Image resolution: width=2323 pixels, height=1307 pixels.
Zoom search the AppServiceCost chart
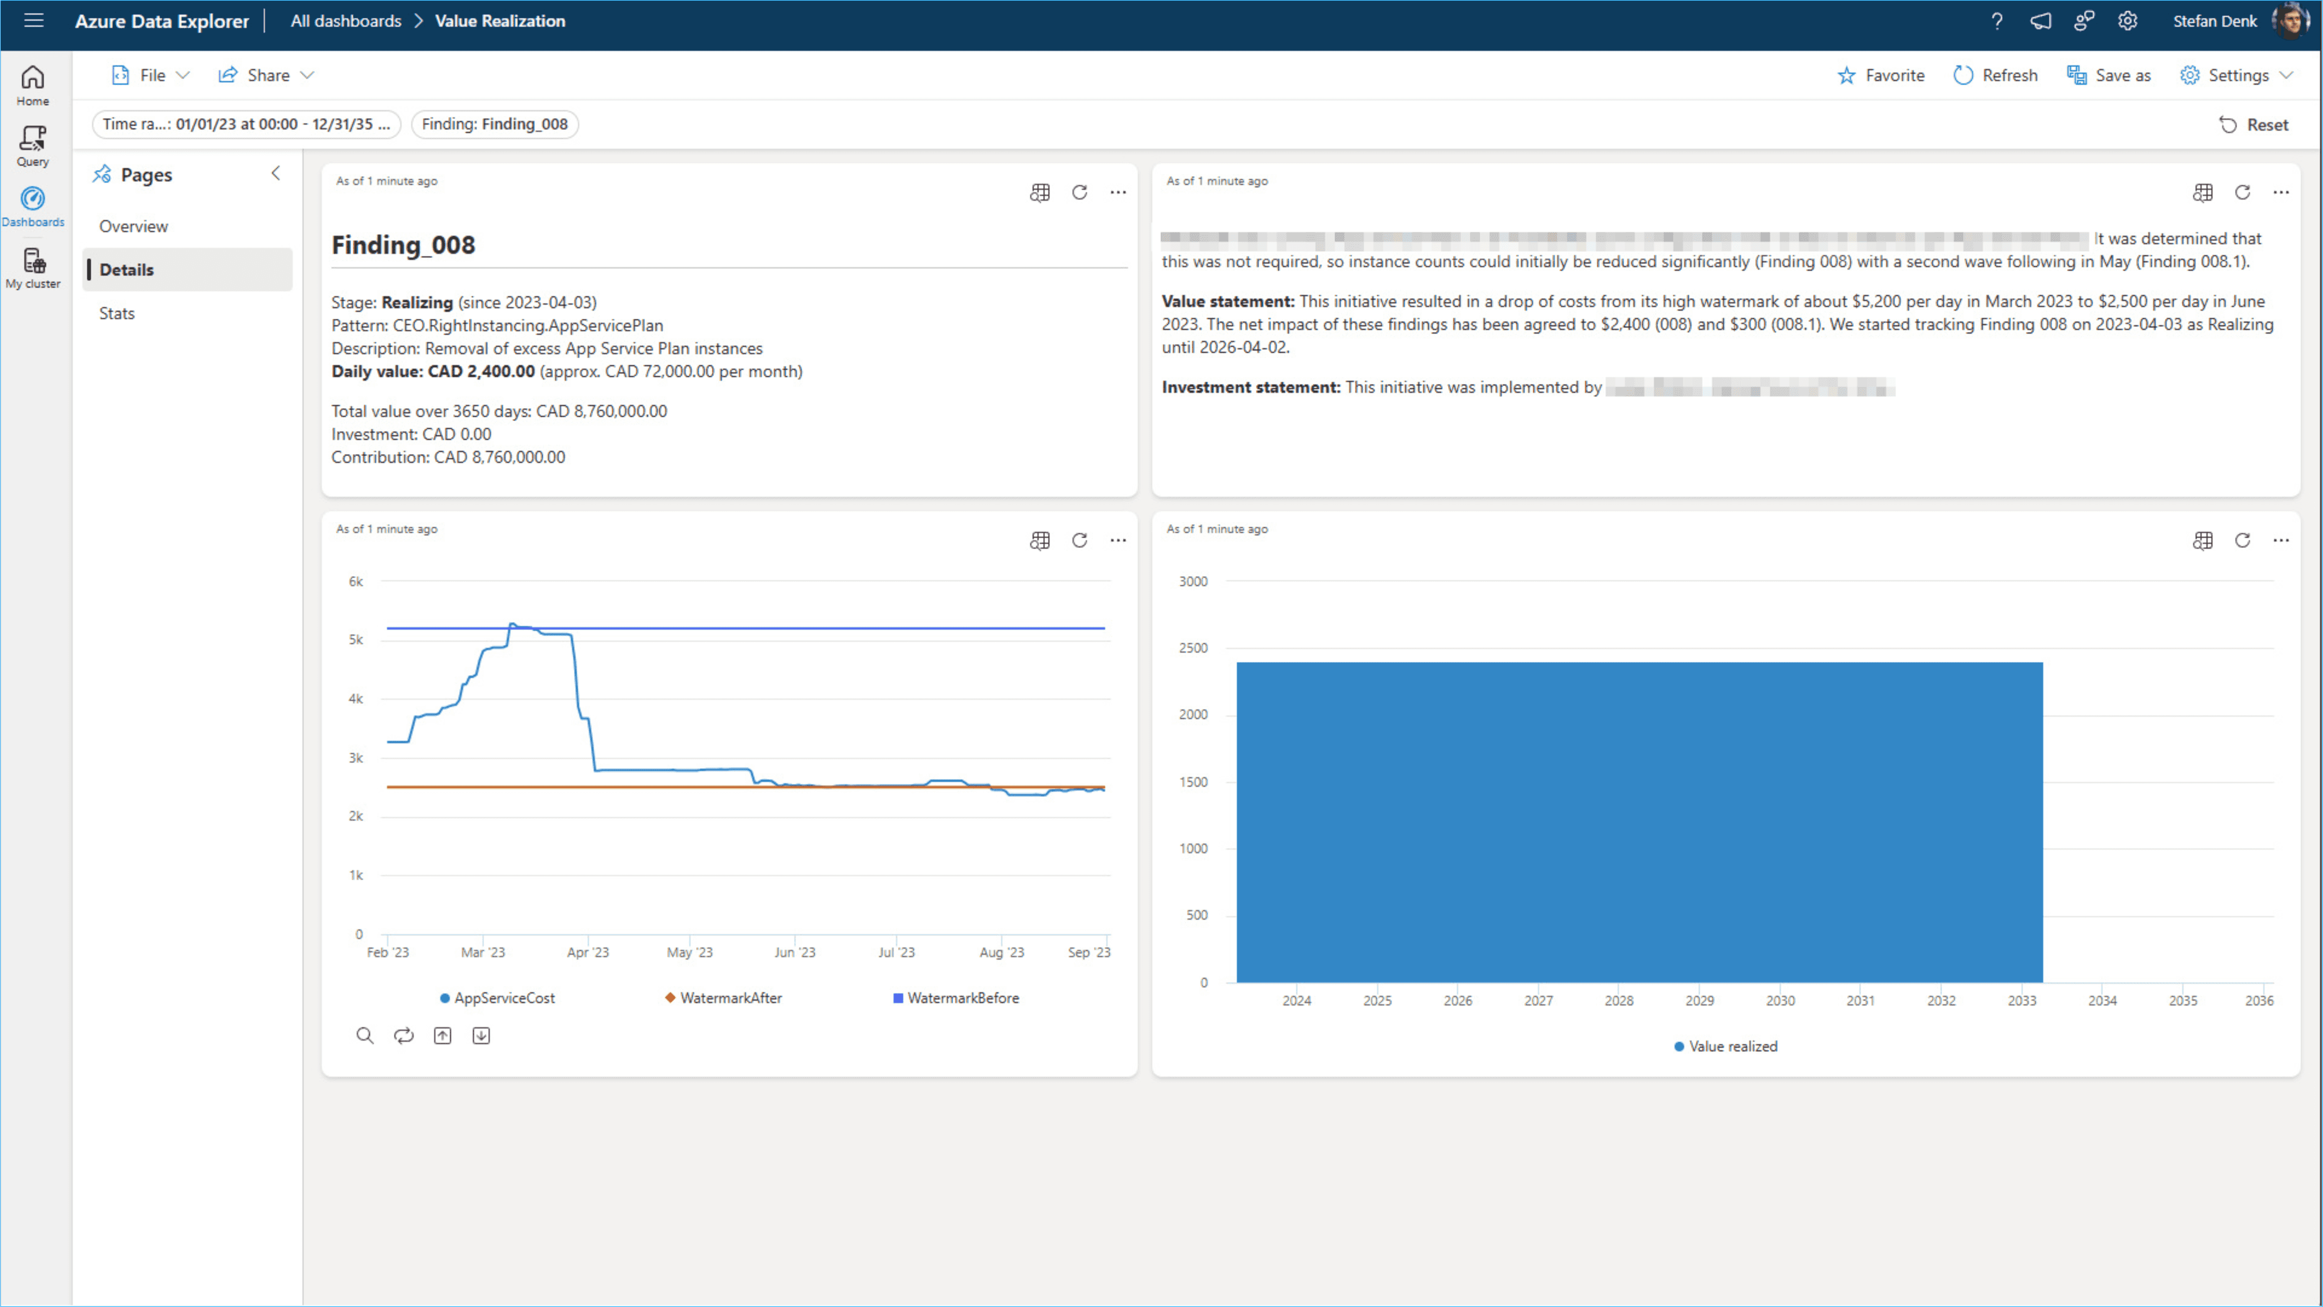tap(364, 1035)
